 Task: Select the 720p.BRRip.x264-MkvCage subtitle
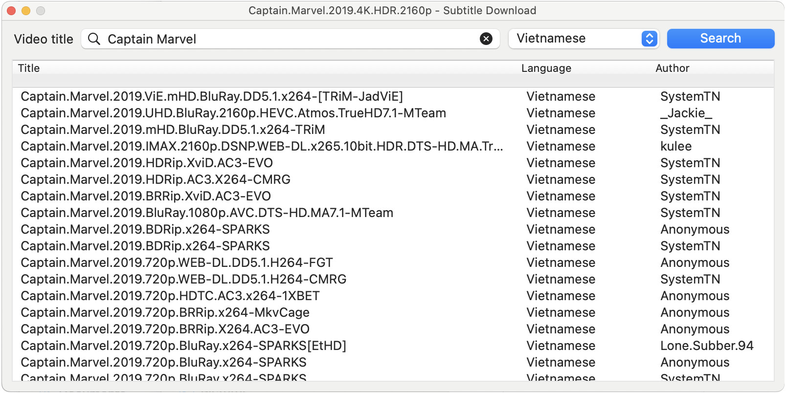click(165, 313)
